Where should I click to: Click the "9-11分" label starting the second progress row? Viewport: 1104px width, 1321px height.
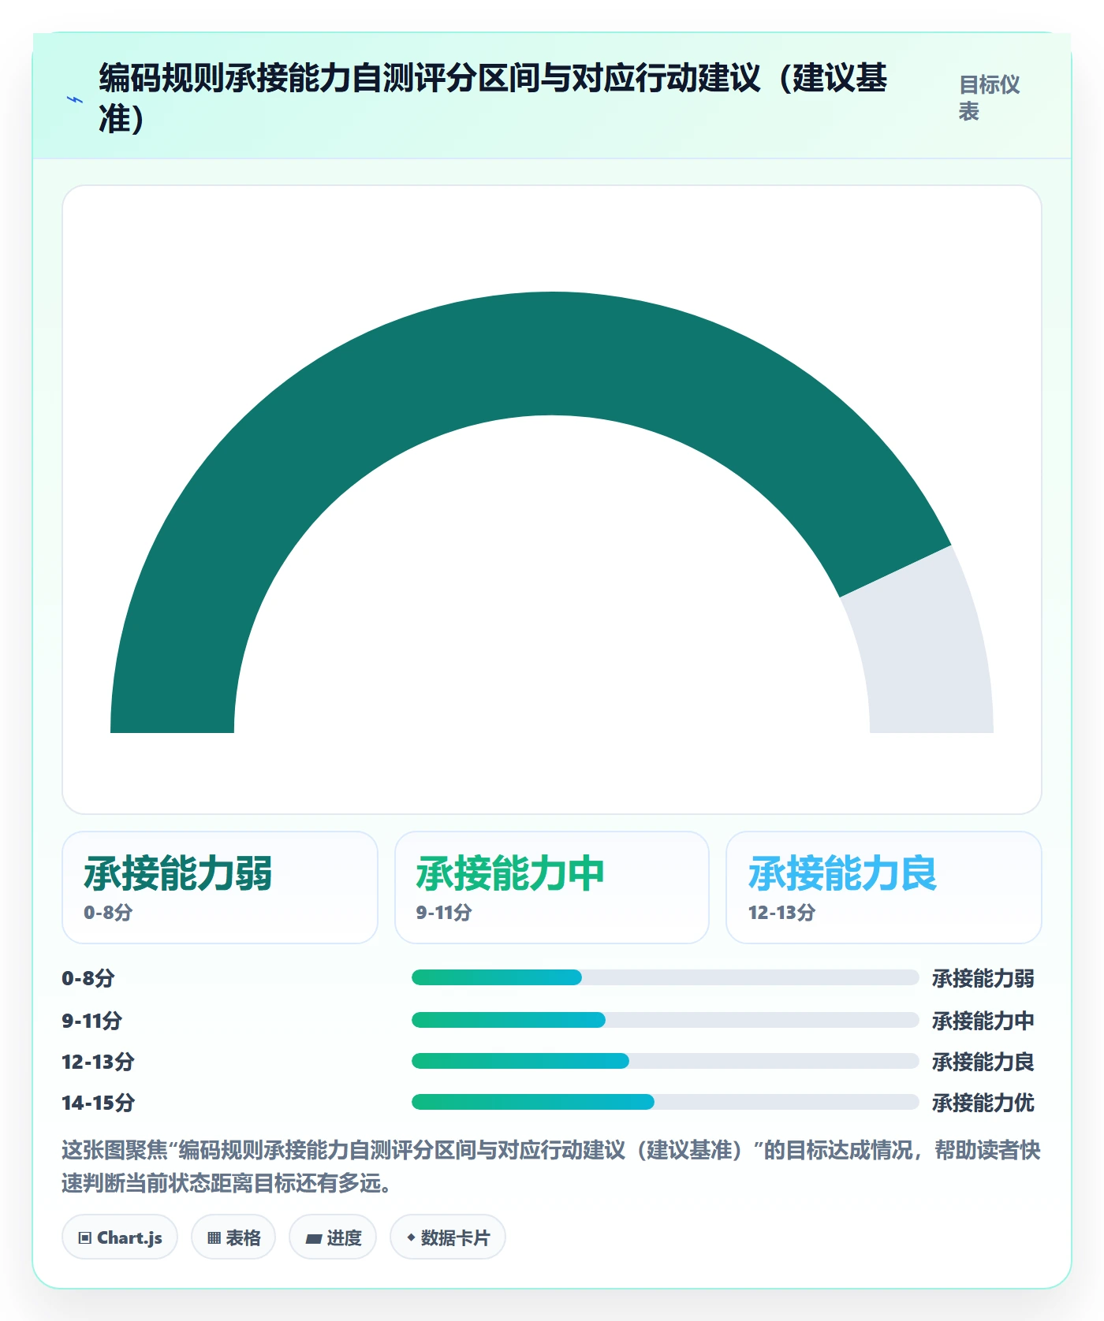coord(92,1021)
